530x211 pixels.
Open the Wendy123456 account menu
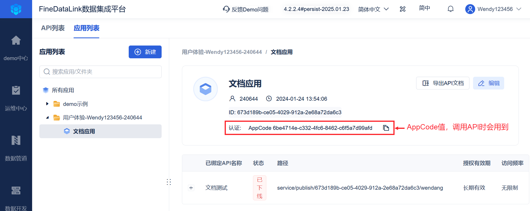point(493,9)
